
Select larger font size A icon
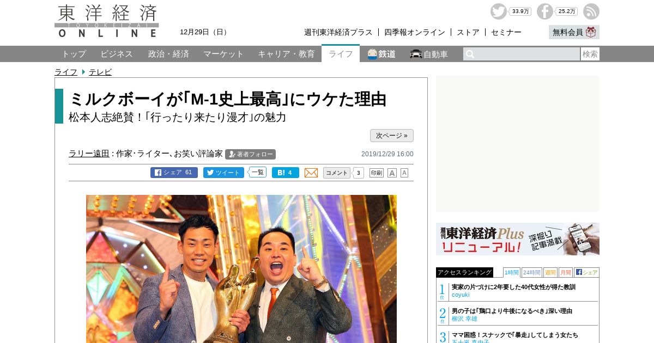click(392, 173)
